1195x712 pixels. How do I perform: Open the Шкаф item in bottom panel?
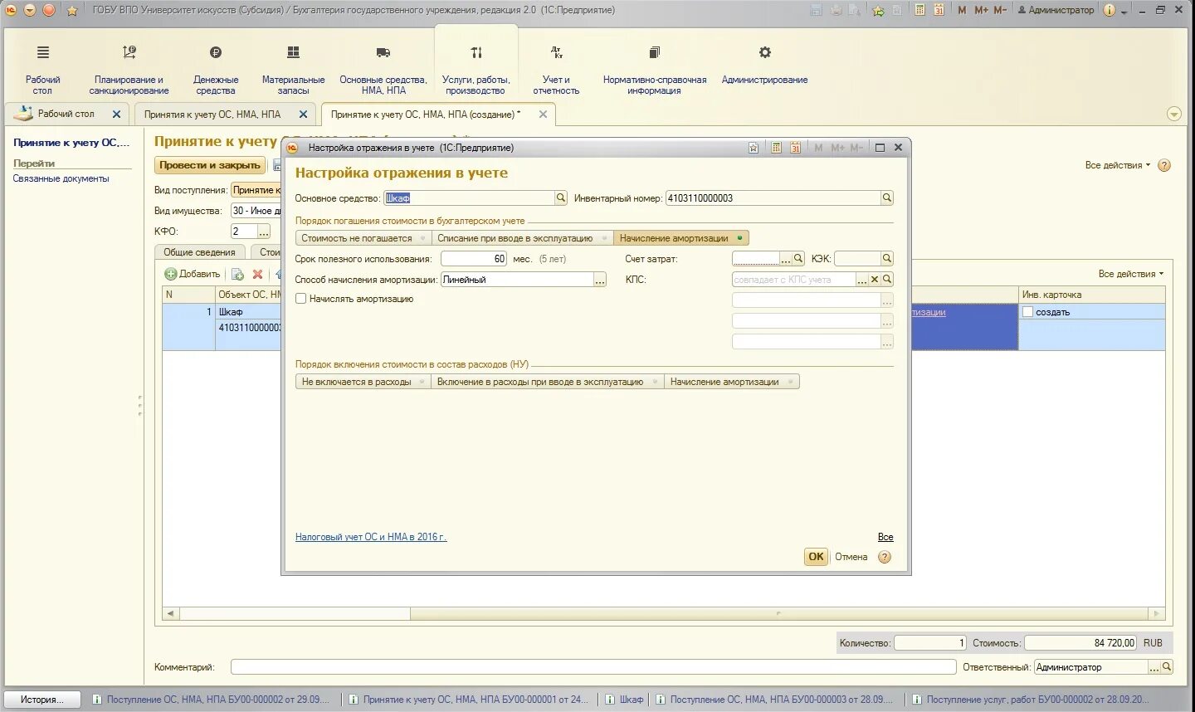(624, 700)
